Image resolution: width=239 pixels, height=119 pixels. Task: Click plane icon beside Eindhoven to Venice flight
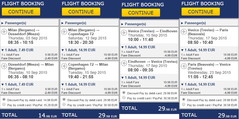(x=124, y=63)
